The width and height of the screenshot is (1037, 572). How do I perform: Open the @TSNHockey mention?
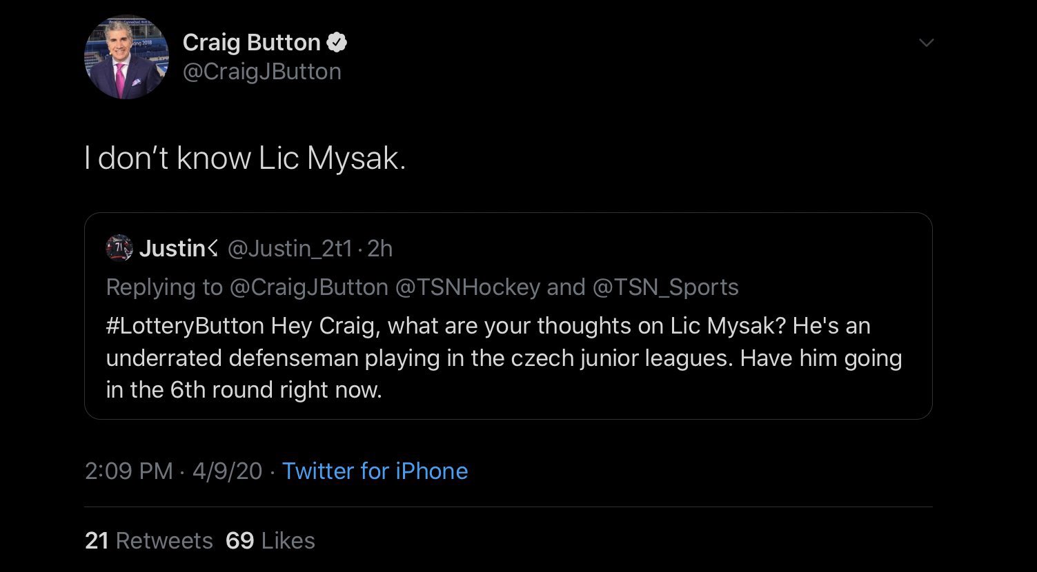(x=467, y=287)
